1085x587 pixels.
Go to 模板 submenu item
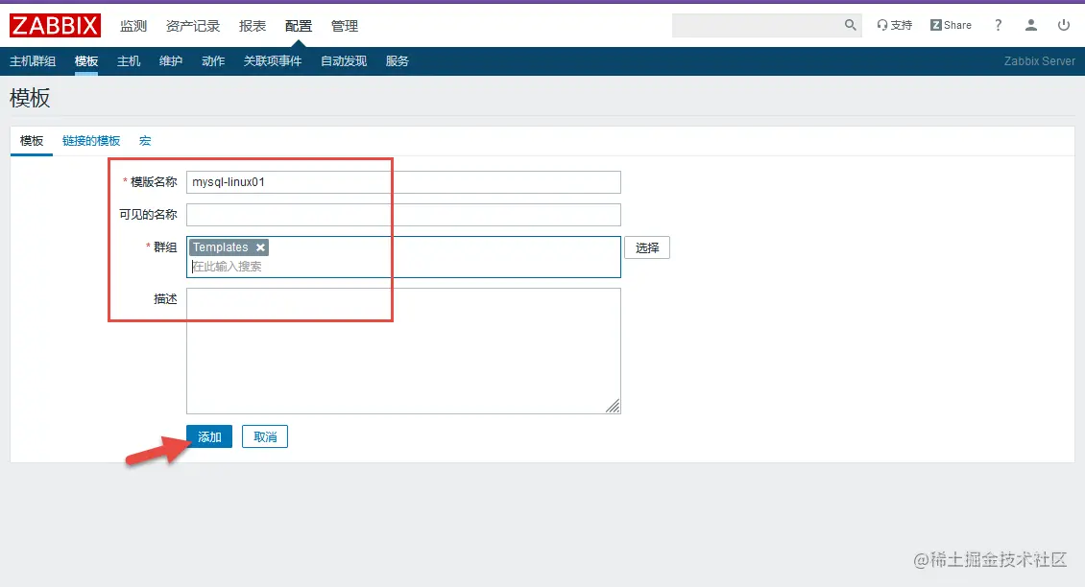tap(86, 60)
